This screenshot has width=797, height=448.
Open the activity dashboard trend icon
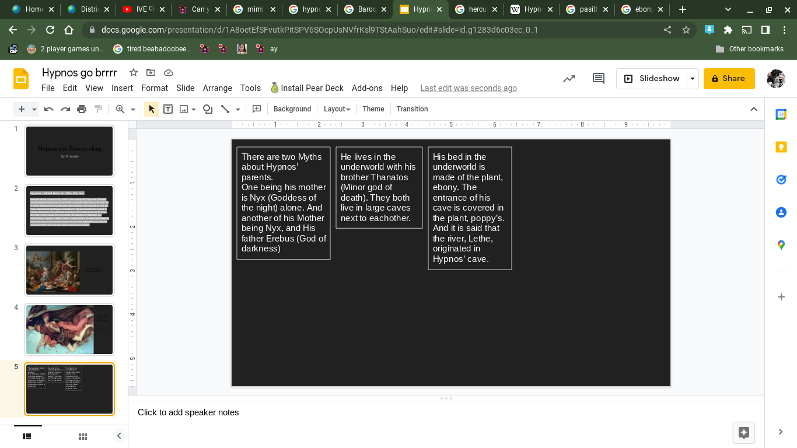569,79
